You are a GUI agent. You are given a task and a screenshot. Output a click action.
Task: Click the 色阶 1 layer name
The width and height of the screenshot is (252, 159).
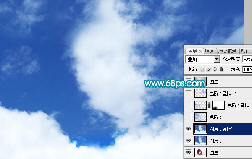tap(216, 117)
